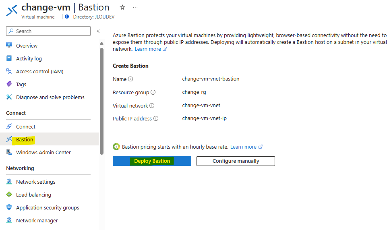
Task: Select the text change-vm-vnet-bastion
Action: click(x=211, y=79)
